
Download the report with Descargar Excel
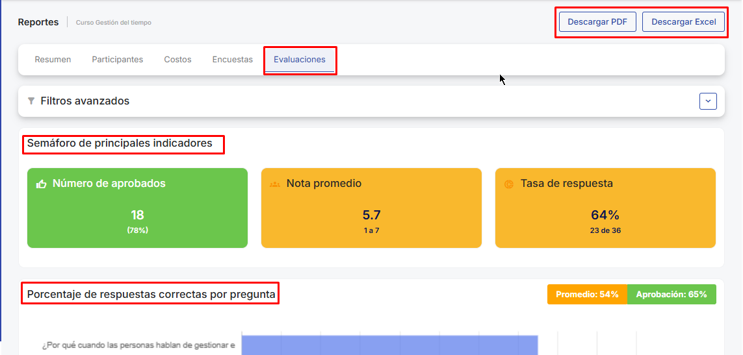coord(683,21)
